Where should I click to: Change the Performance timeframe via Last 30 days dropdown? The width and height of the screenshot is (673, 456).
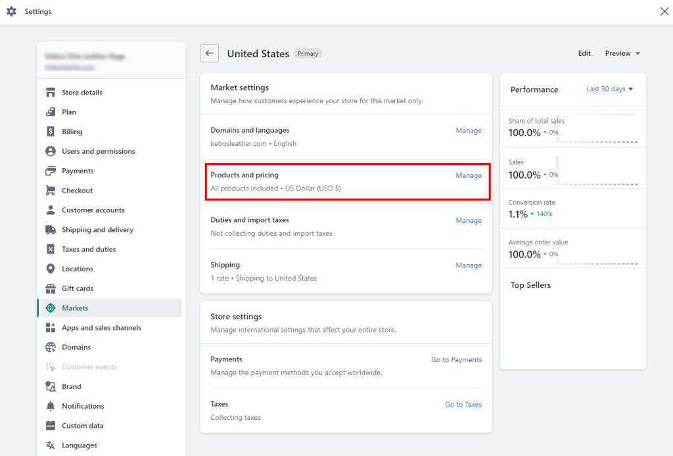click(x=609, y=89)
